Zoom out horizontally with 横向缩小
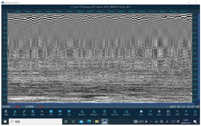This screenshot has height=126, width=201. pos(94,113)
